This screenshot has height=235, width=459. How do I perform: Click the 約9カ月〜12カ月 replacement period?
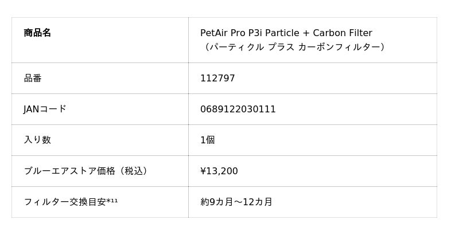click(x=236, y=202)
